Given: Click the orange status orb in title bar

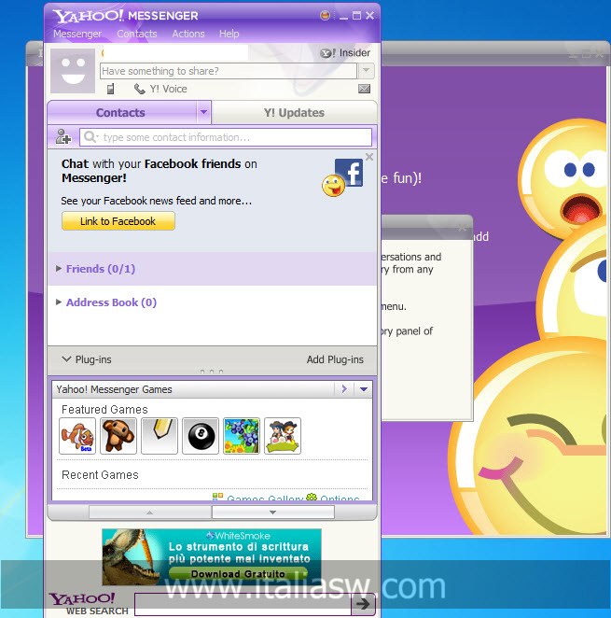Looking at the screenshot, I should [325, 15].
